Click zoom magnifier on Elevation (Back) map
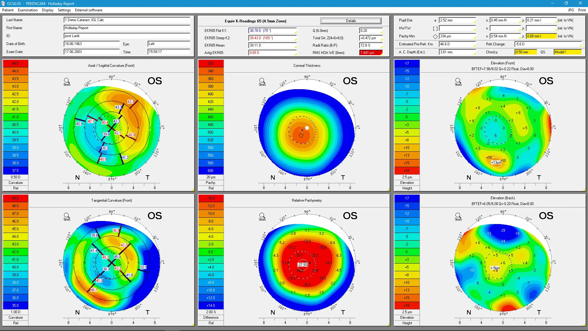 point(458,216)
